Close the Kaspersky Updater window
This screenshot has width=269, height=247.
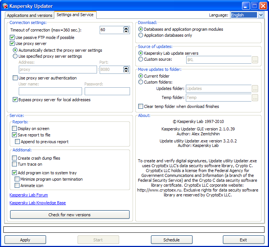[263, 6]
